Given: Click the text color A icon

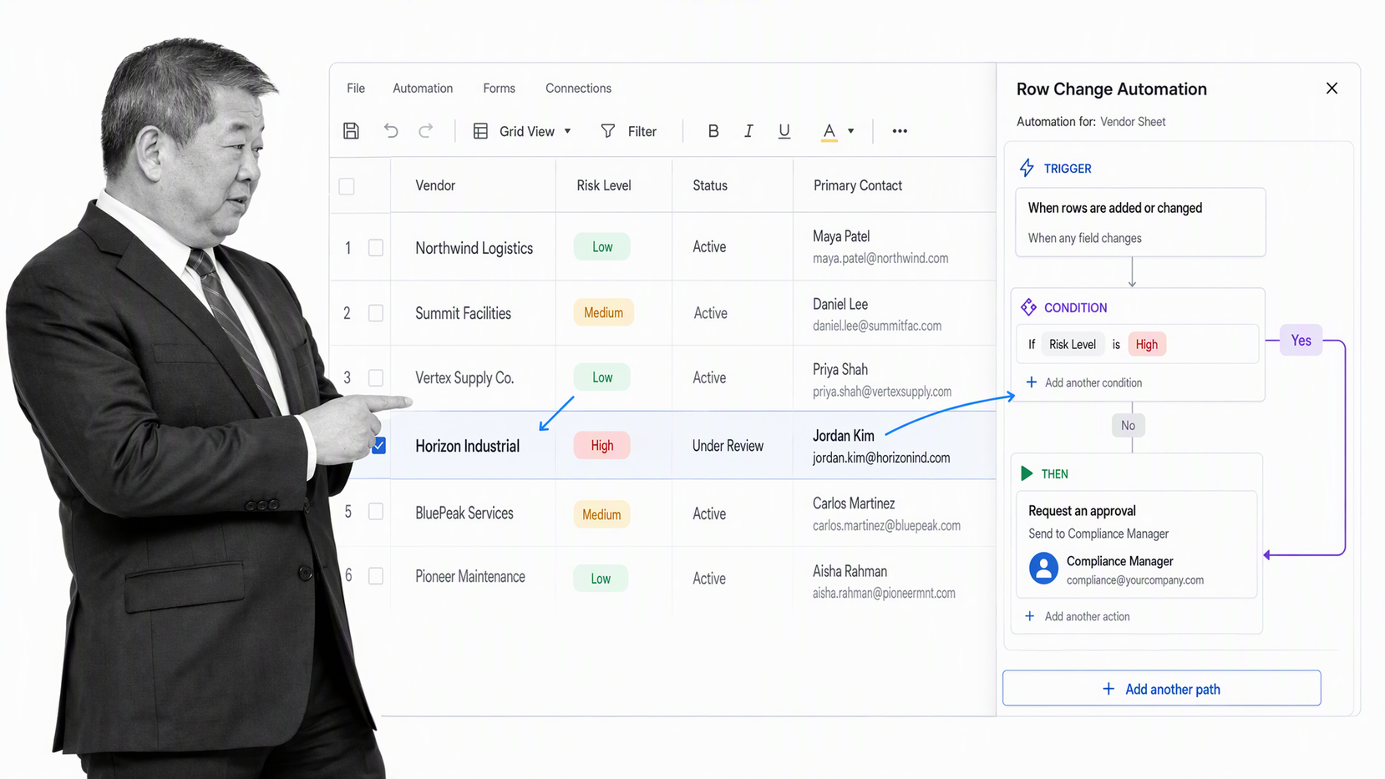Looking at the screenshot, I should (829, 132).
